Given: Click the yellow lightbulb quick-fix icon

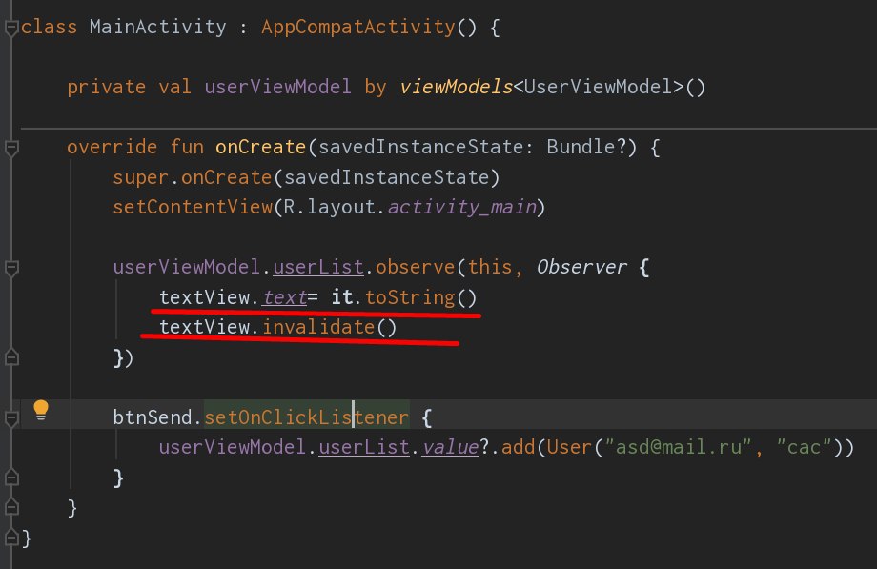Looking at the screenshot, I should click(41, 410).
